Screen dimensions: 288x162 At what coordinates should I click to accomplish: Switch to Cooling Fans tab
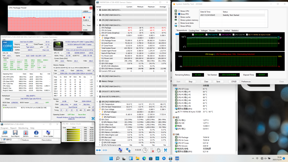coord(194,31)
